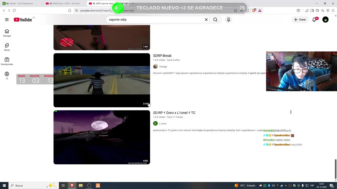The width and height of the screenshot is (337, 189).
Task: Close the saporte sdrp browser tab
Action: tap(126, 3)
